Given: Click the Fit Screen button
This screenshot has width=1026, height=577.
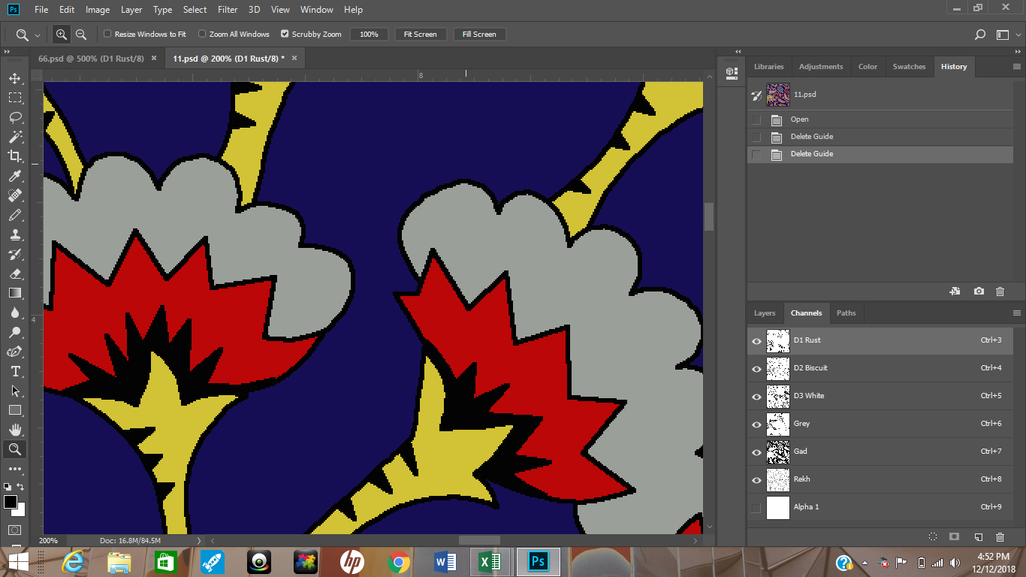Looking at the screenshot, I should (x=420, y=35).
